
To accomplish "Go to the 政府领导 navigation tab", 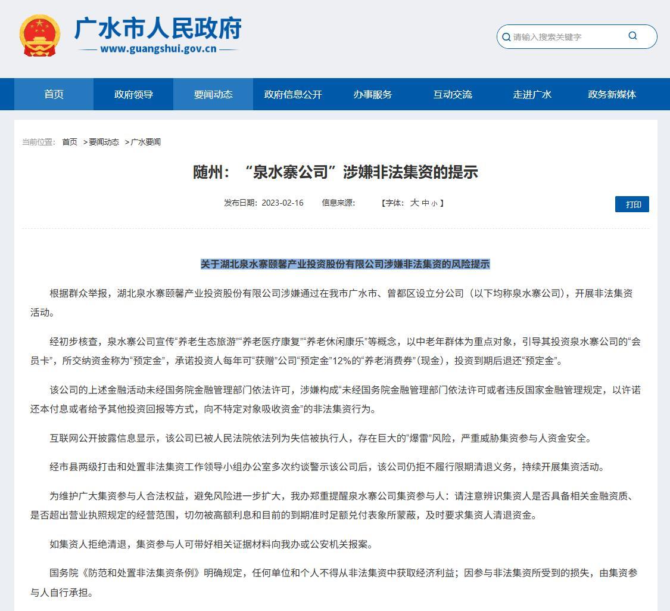I will click(133, 94).
